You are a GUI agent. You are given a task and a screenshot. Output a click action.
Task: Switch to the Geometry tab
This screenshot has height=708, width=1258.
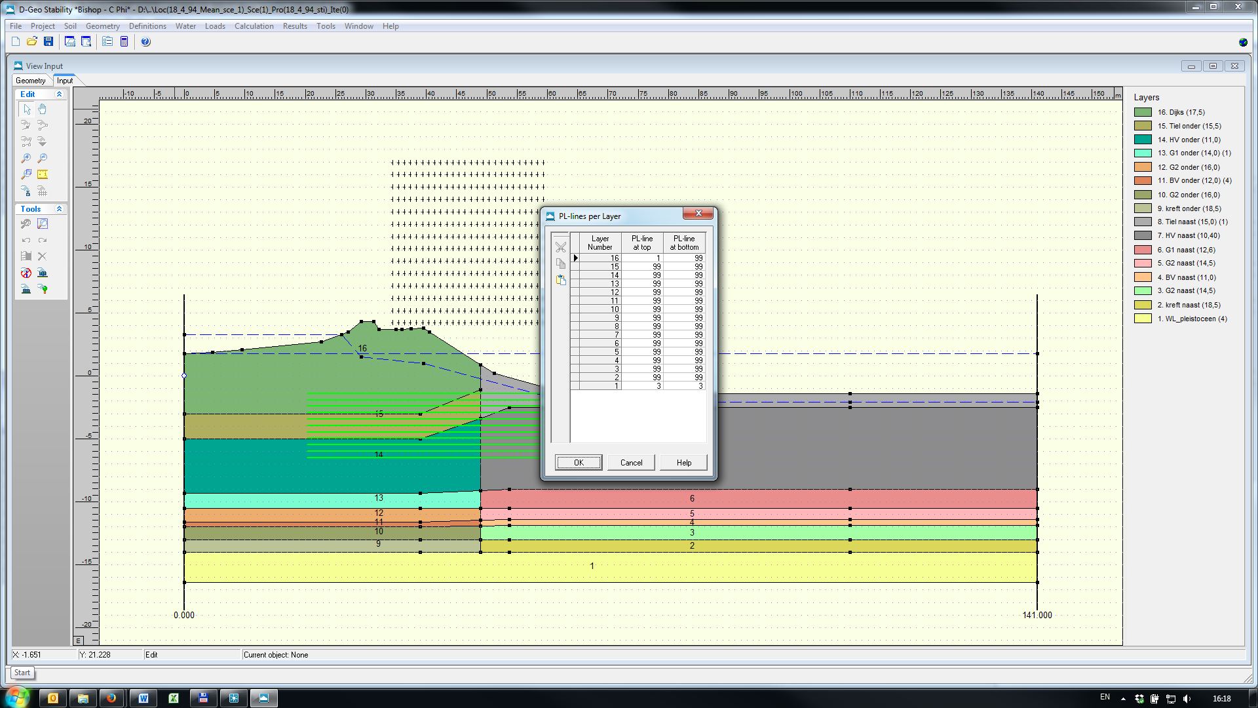click(31, 81)
